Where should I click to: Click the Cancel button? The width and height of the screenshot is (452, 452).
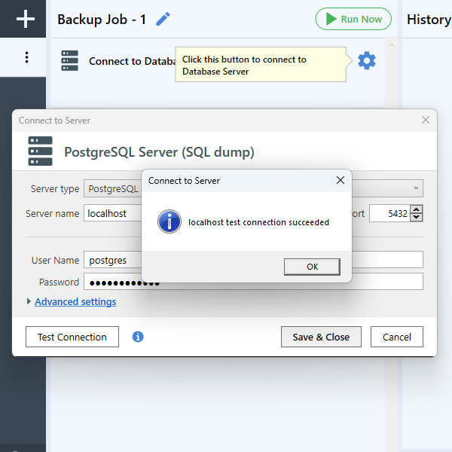tap(397, 337)
